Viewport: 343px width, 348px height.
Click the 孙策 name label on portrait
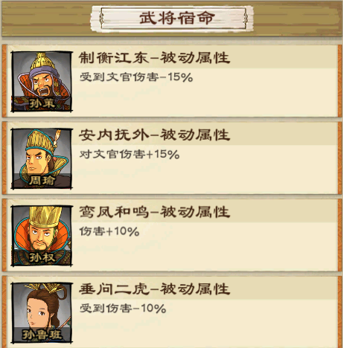(42, 103)
